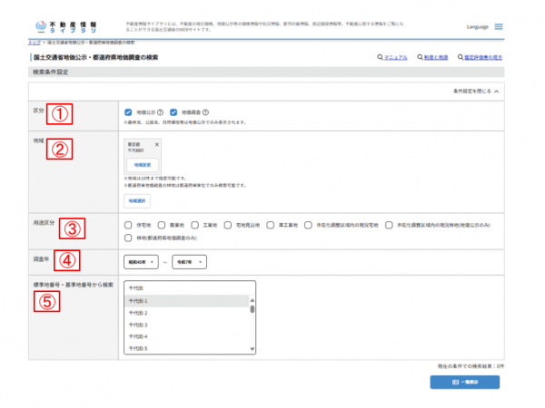This screenshot has height=408, width=545.
Task: Uncheck the 地価調査 checkbox
Action: click(x=174, y=112)
